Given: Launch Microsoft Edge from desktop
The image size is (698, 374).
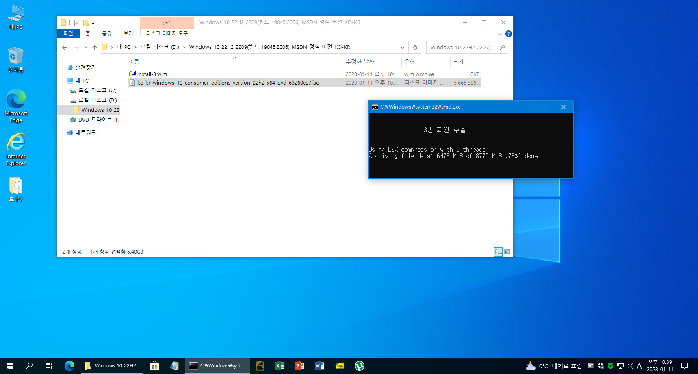Looking at the screenshot, I should pos(16,106).
